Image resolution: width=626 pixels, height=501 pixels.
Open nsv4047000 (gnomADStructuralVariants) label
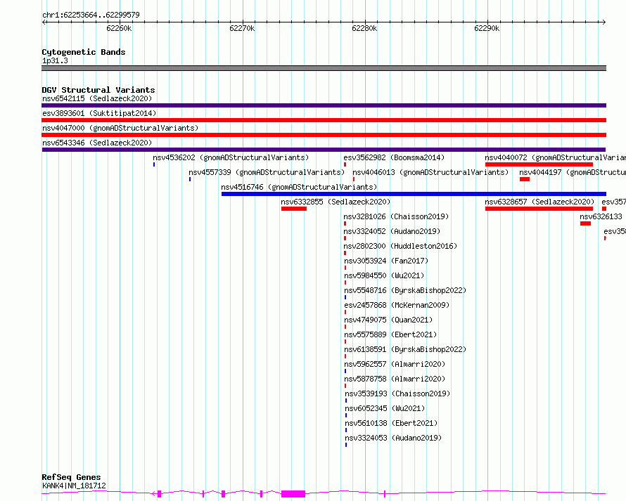120,128
